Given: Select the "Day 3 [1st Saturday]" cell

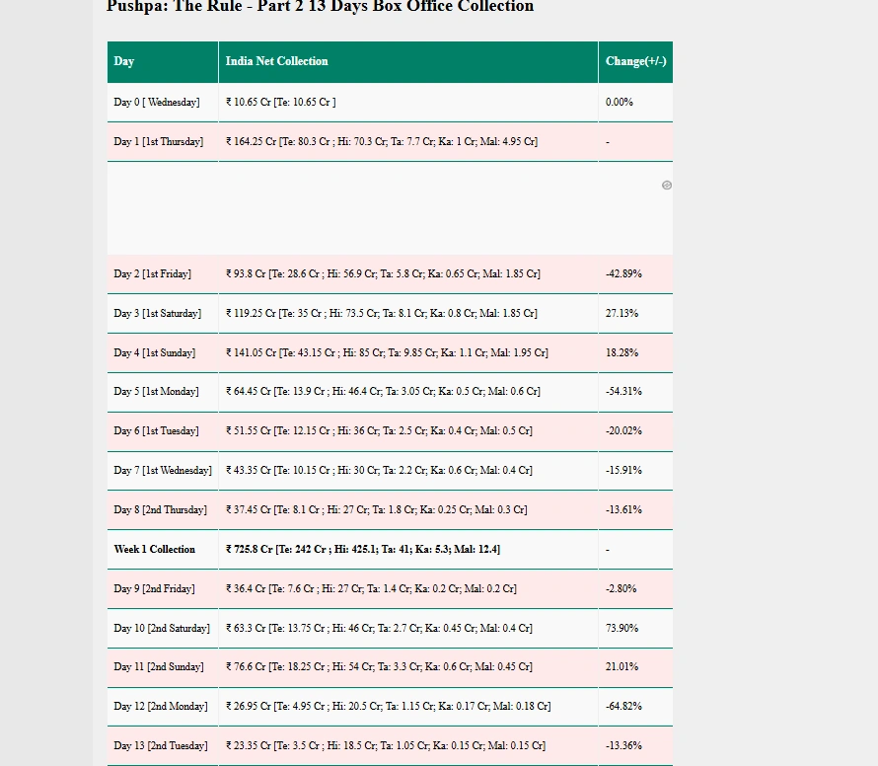Looking at the screenshot, I should tap(157, 314).
